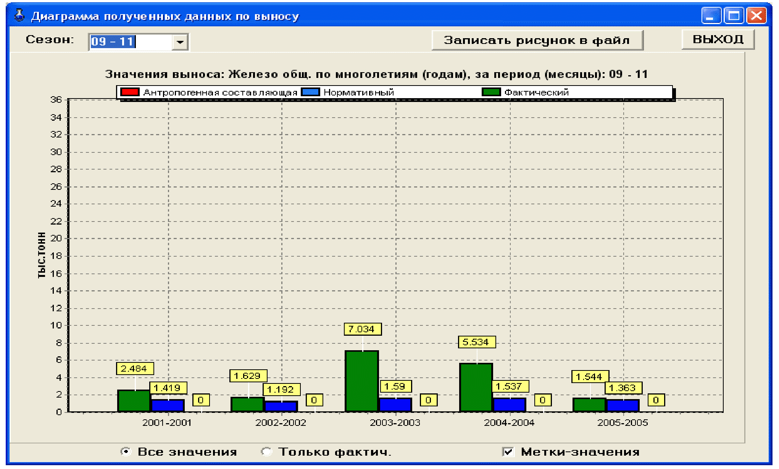Maximize the diagram window
779x469 pixels.
click(734, 16)
